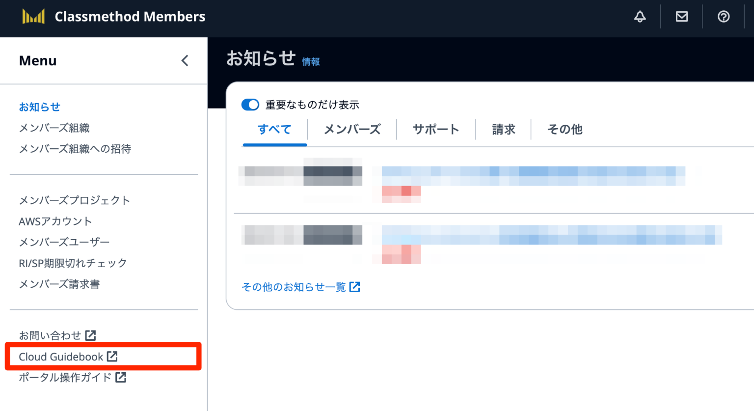
Task: Select the その他 tab
Action: 565,129
